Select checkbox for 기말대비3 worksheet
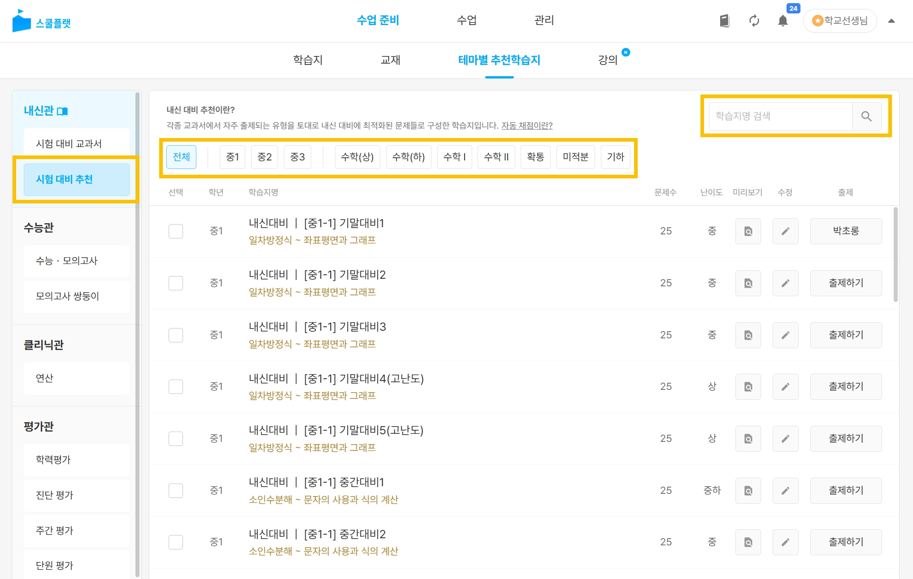 [x=176, y=335]
